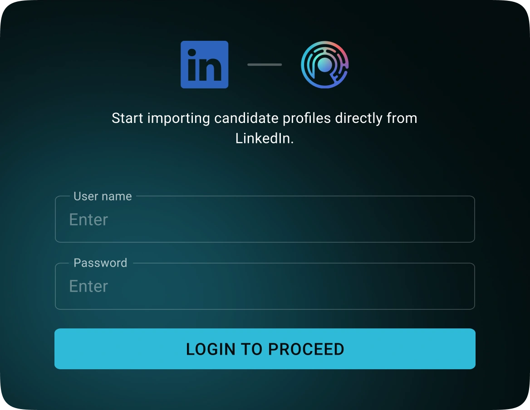Click 'Enter' placeholder in User name box
Screen dimensions: 530x410
[88, 220]
